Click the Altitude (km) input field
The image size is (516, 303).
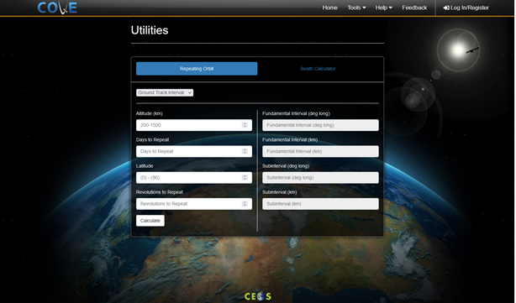[194, 125]
